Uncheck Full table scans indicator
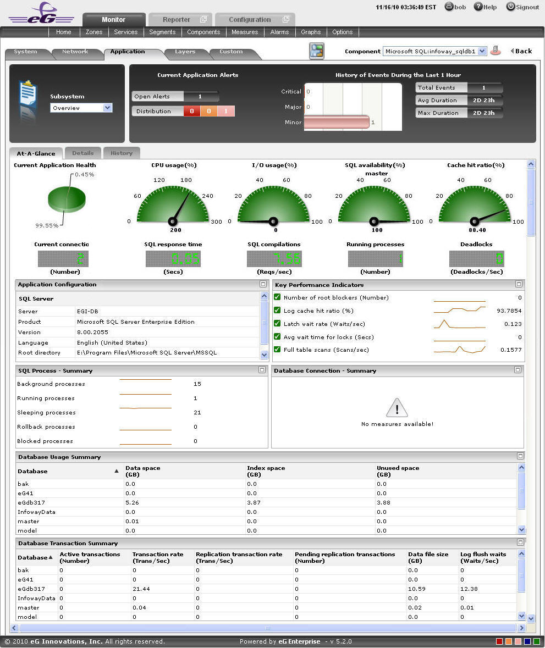Viewport: 545px width, 648px height. 277,350
